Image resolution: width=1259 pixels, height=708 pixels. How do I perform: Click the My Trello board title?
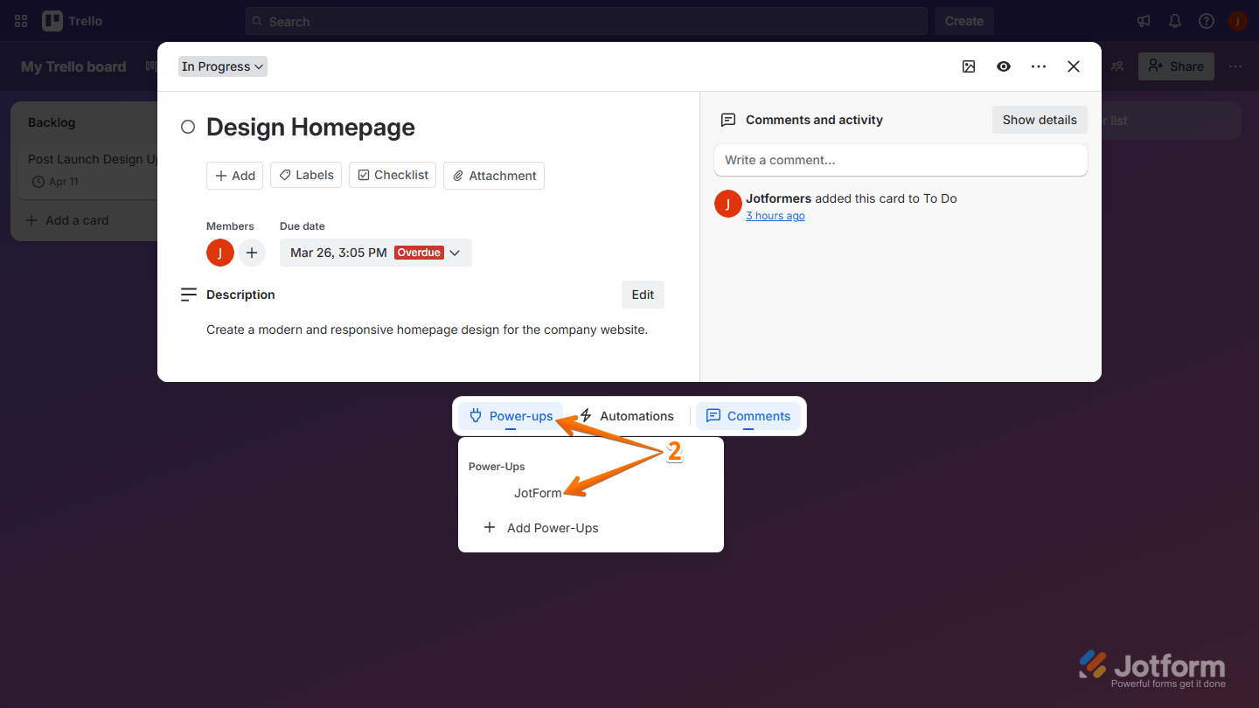click(x=73, y=66)
